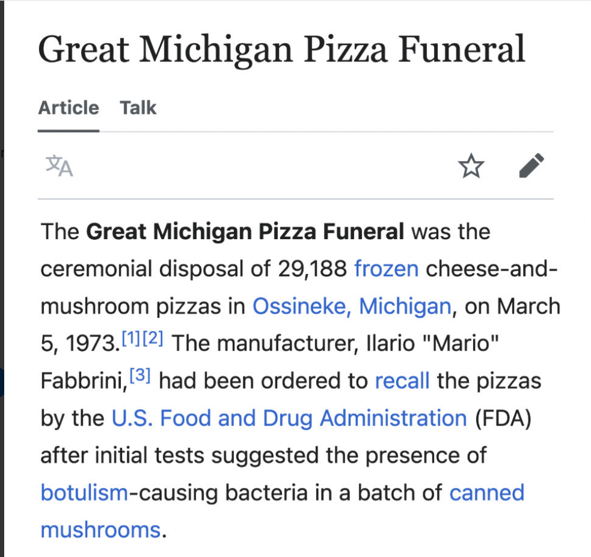Visit the "recall" article link
This screenshot has width=591, height=557.
(402, 381)
